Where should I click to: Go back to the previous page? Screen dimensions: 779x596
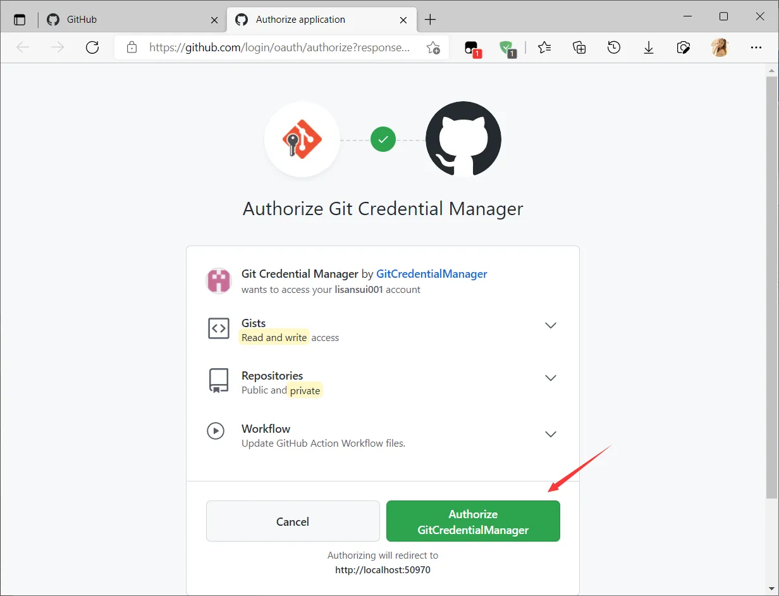tap(23, 47)
